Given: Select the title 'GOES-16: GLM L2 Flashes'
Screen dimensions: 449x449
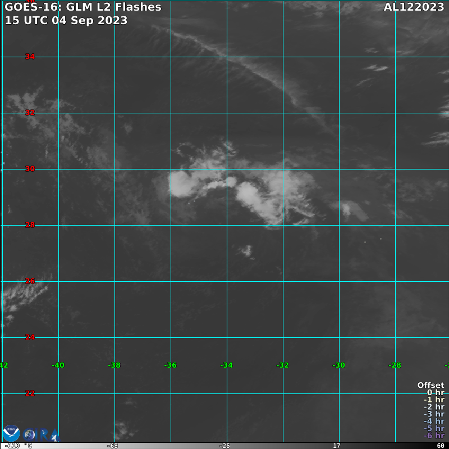Looking at the screenshot, I should (x=83, y=7).
